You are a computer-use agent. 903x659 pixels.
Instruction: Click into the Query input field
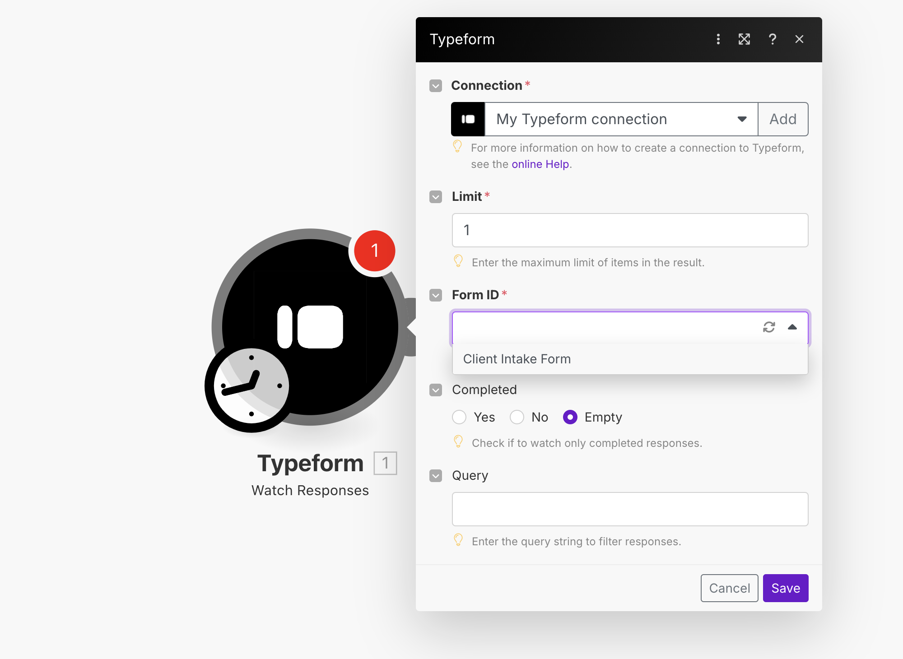point(630,509)
